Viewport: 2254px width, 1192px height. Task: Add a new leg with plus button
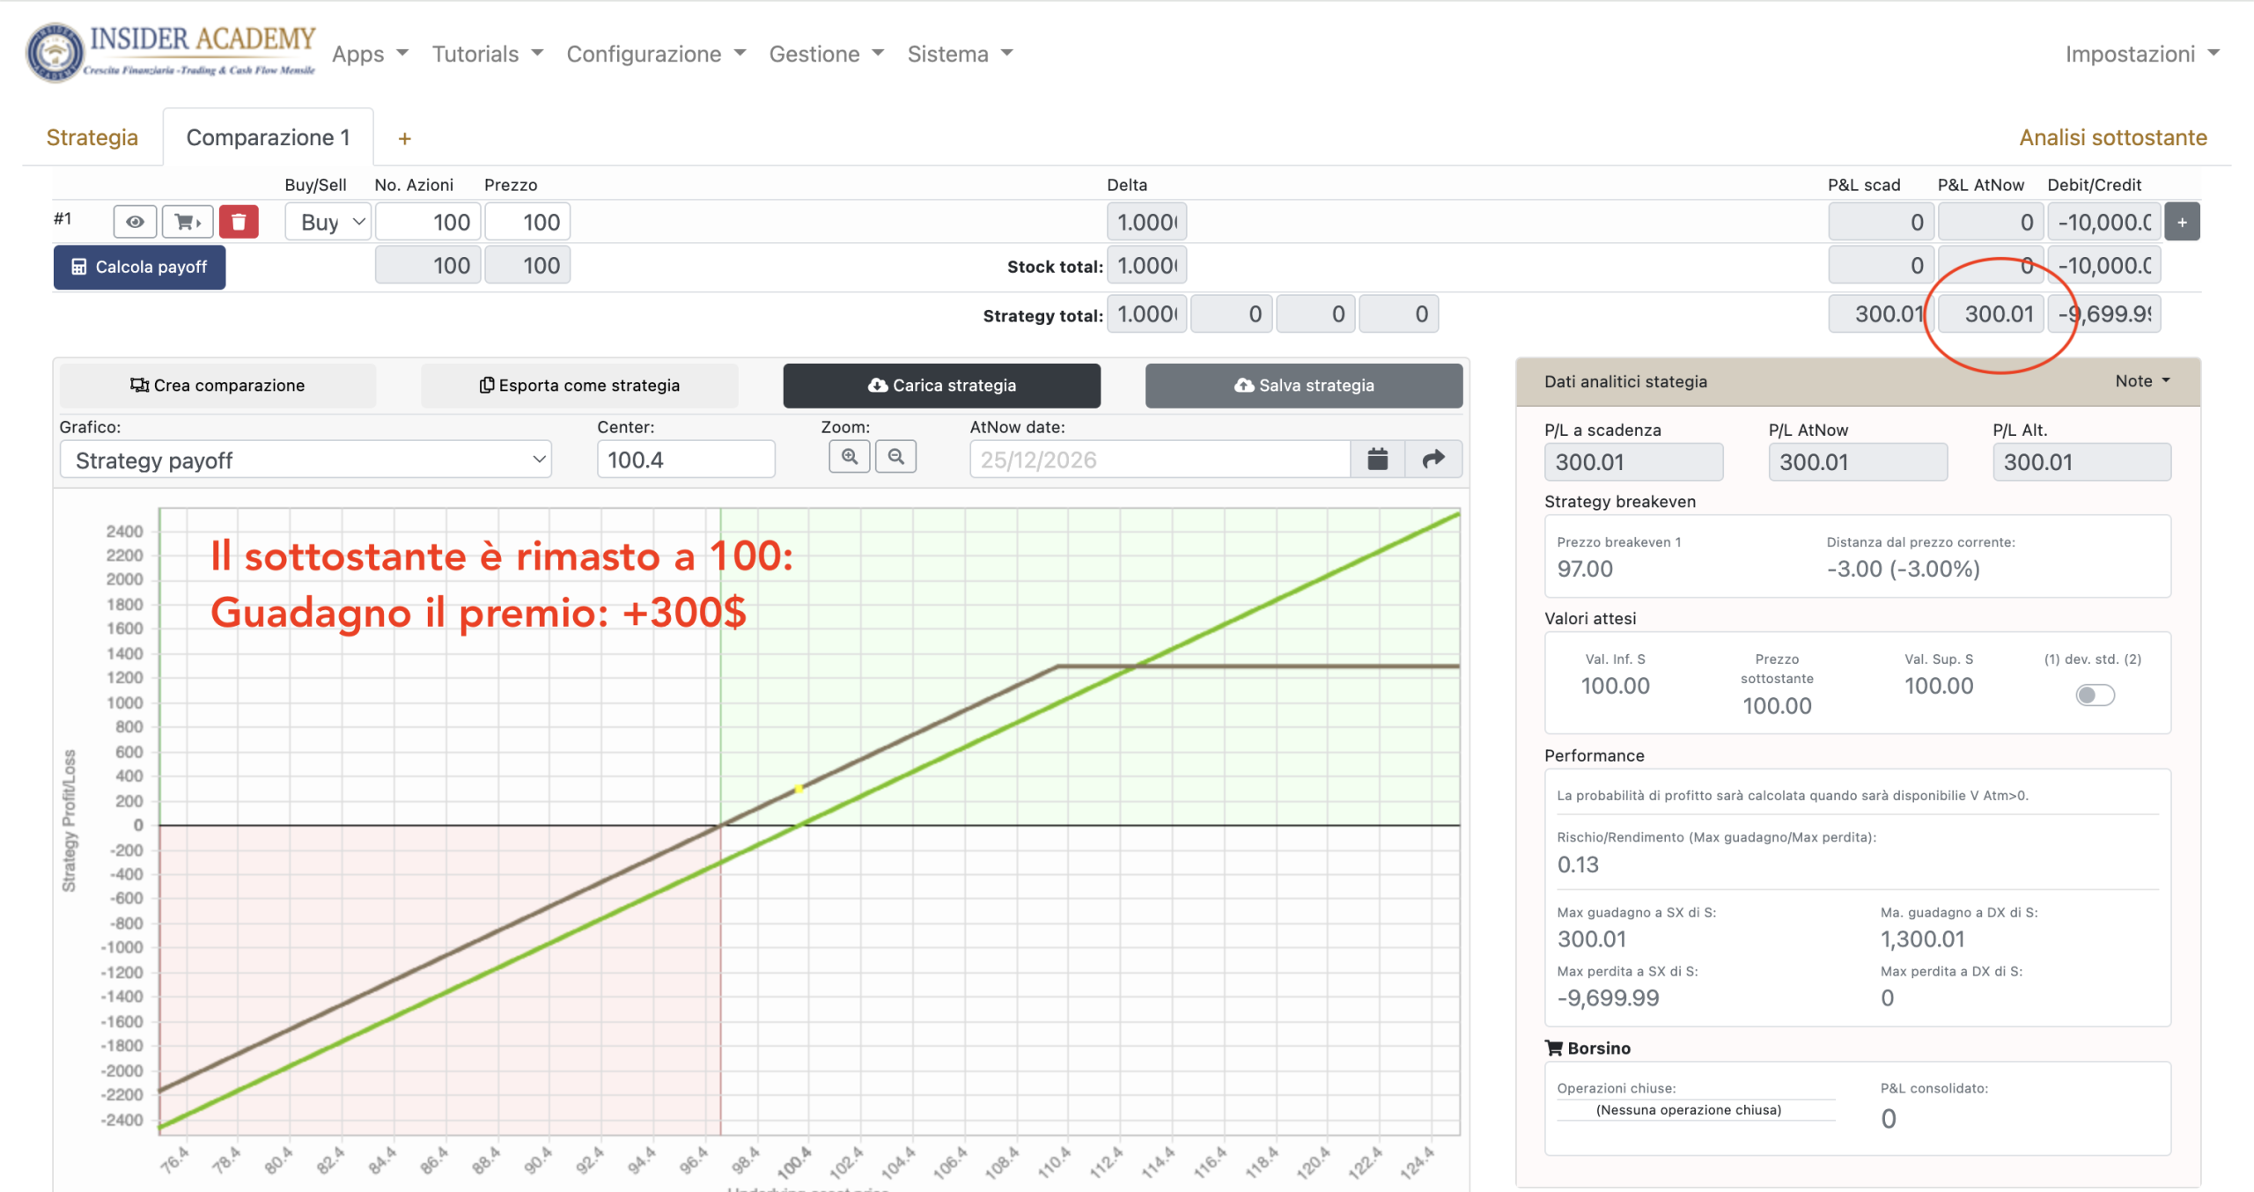pos(2182,222)
